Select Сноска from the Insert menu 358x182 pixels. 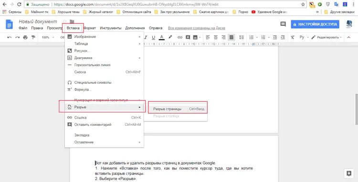point(105,72)
